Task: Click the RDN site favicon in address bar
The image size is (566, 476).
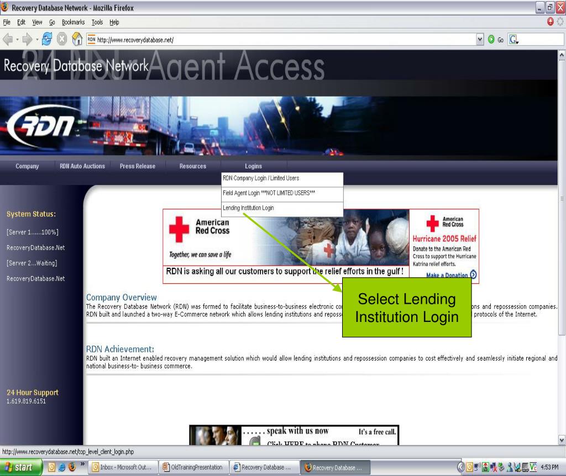Action: (91, 40)
